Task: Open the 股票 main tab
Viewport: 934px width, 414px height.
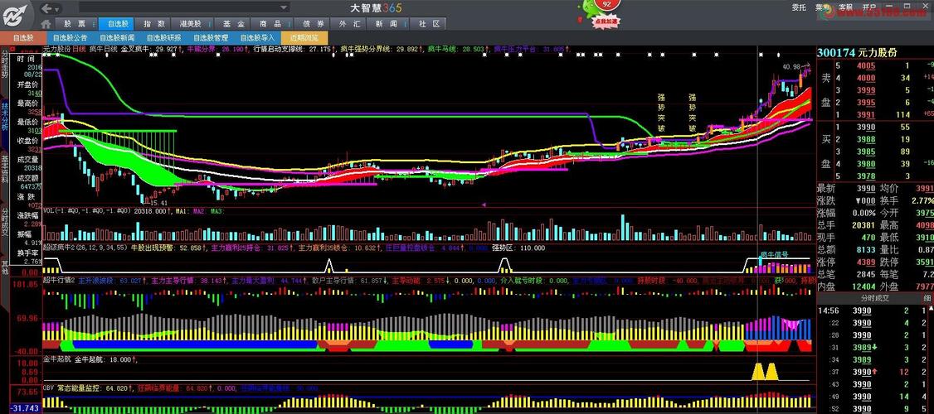Action: tap(75, 24)
